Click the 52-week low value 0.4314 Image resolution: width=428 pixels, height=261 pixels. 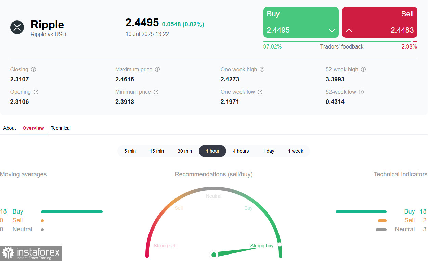pyautogui.click(x=335, y=102)
